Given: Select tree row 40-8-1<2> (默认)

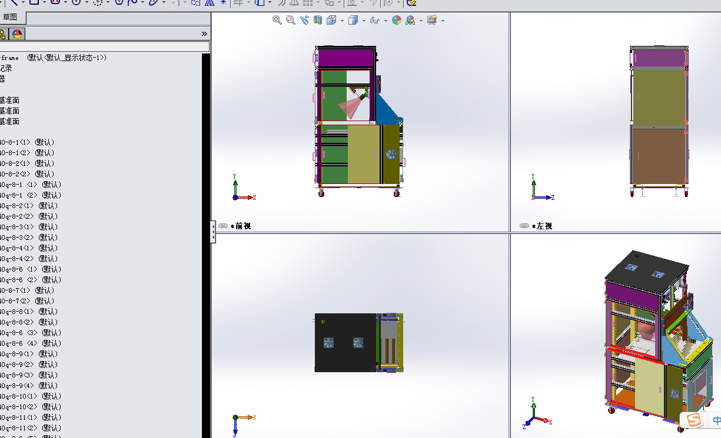Looking at the screenshot, I should pyautogui.click(x=26, y=153).
